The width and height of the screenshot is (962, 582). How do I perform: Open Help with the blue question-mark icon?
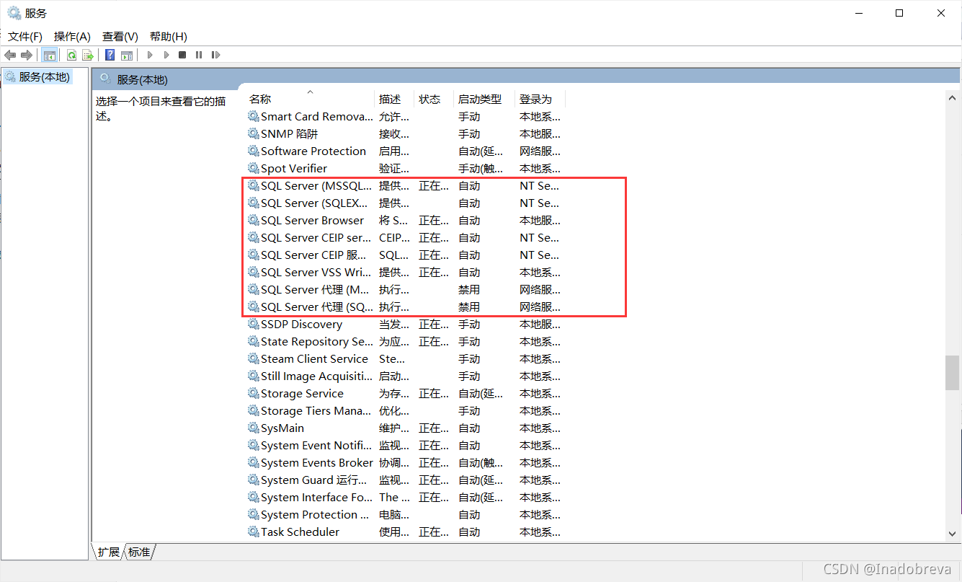110,55
